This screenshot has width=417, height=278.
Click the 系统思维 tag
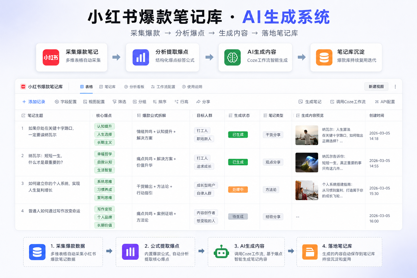tap(105, 181)
